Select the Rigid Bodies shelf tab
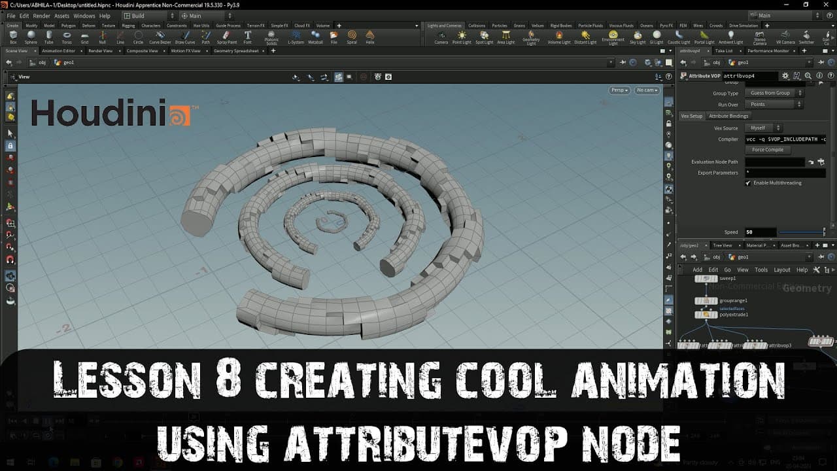Image resolution: width=837 pixels, height=471 pixels. (561, 26)
